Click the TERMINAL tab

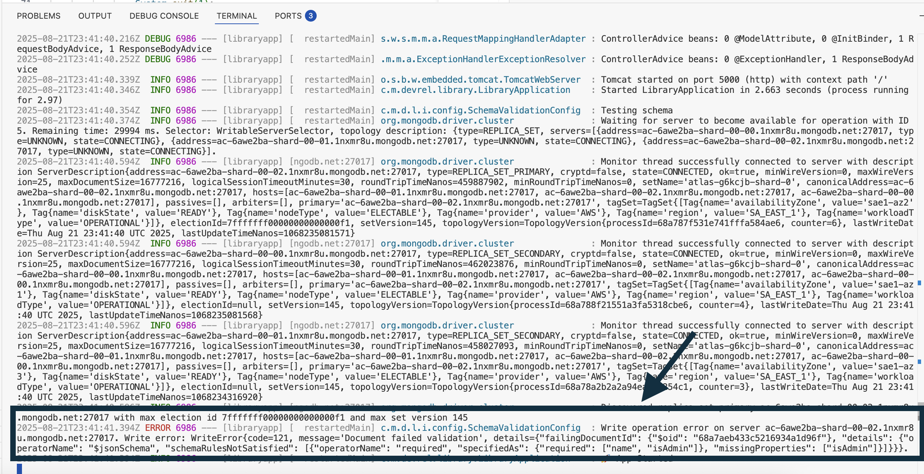pyautogui.click(x=236, y=16)
